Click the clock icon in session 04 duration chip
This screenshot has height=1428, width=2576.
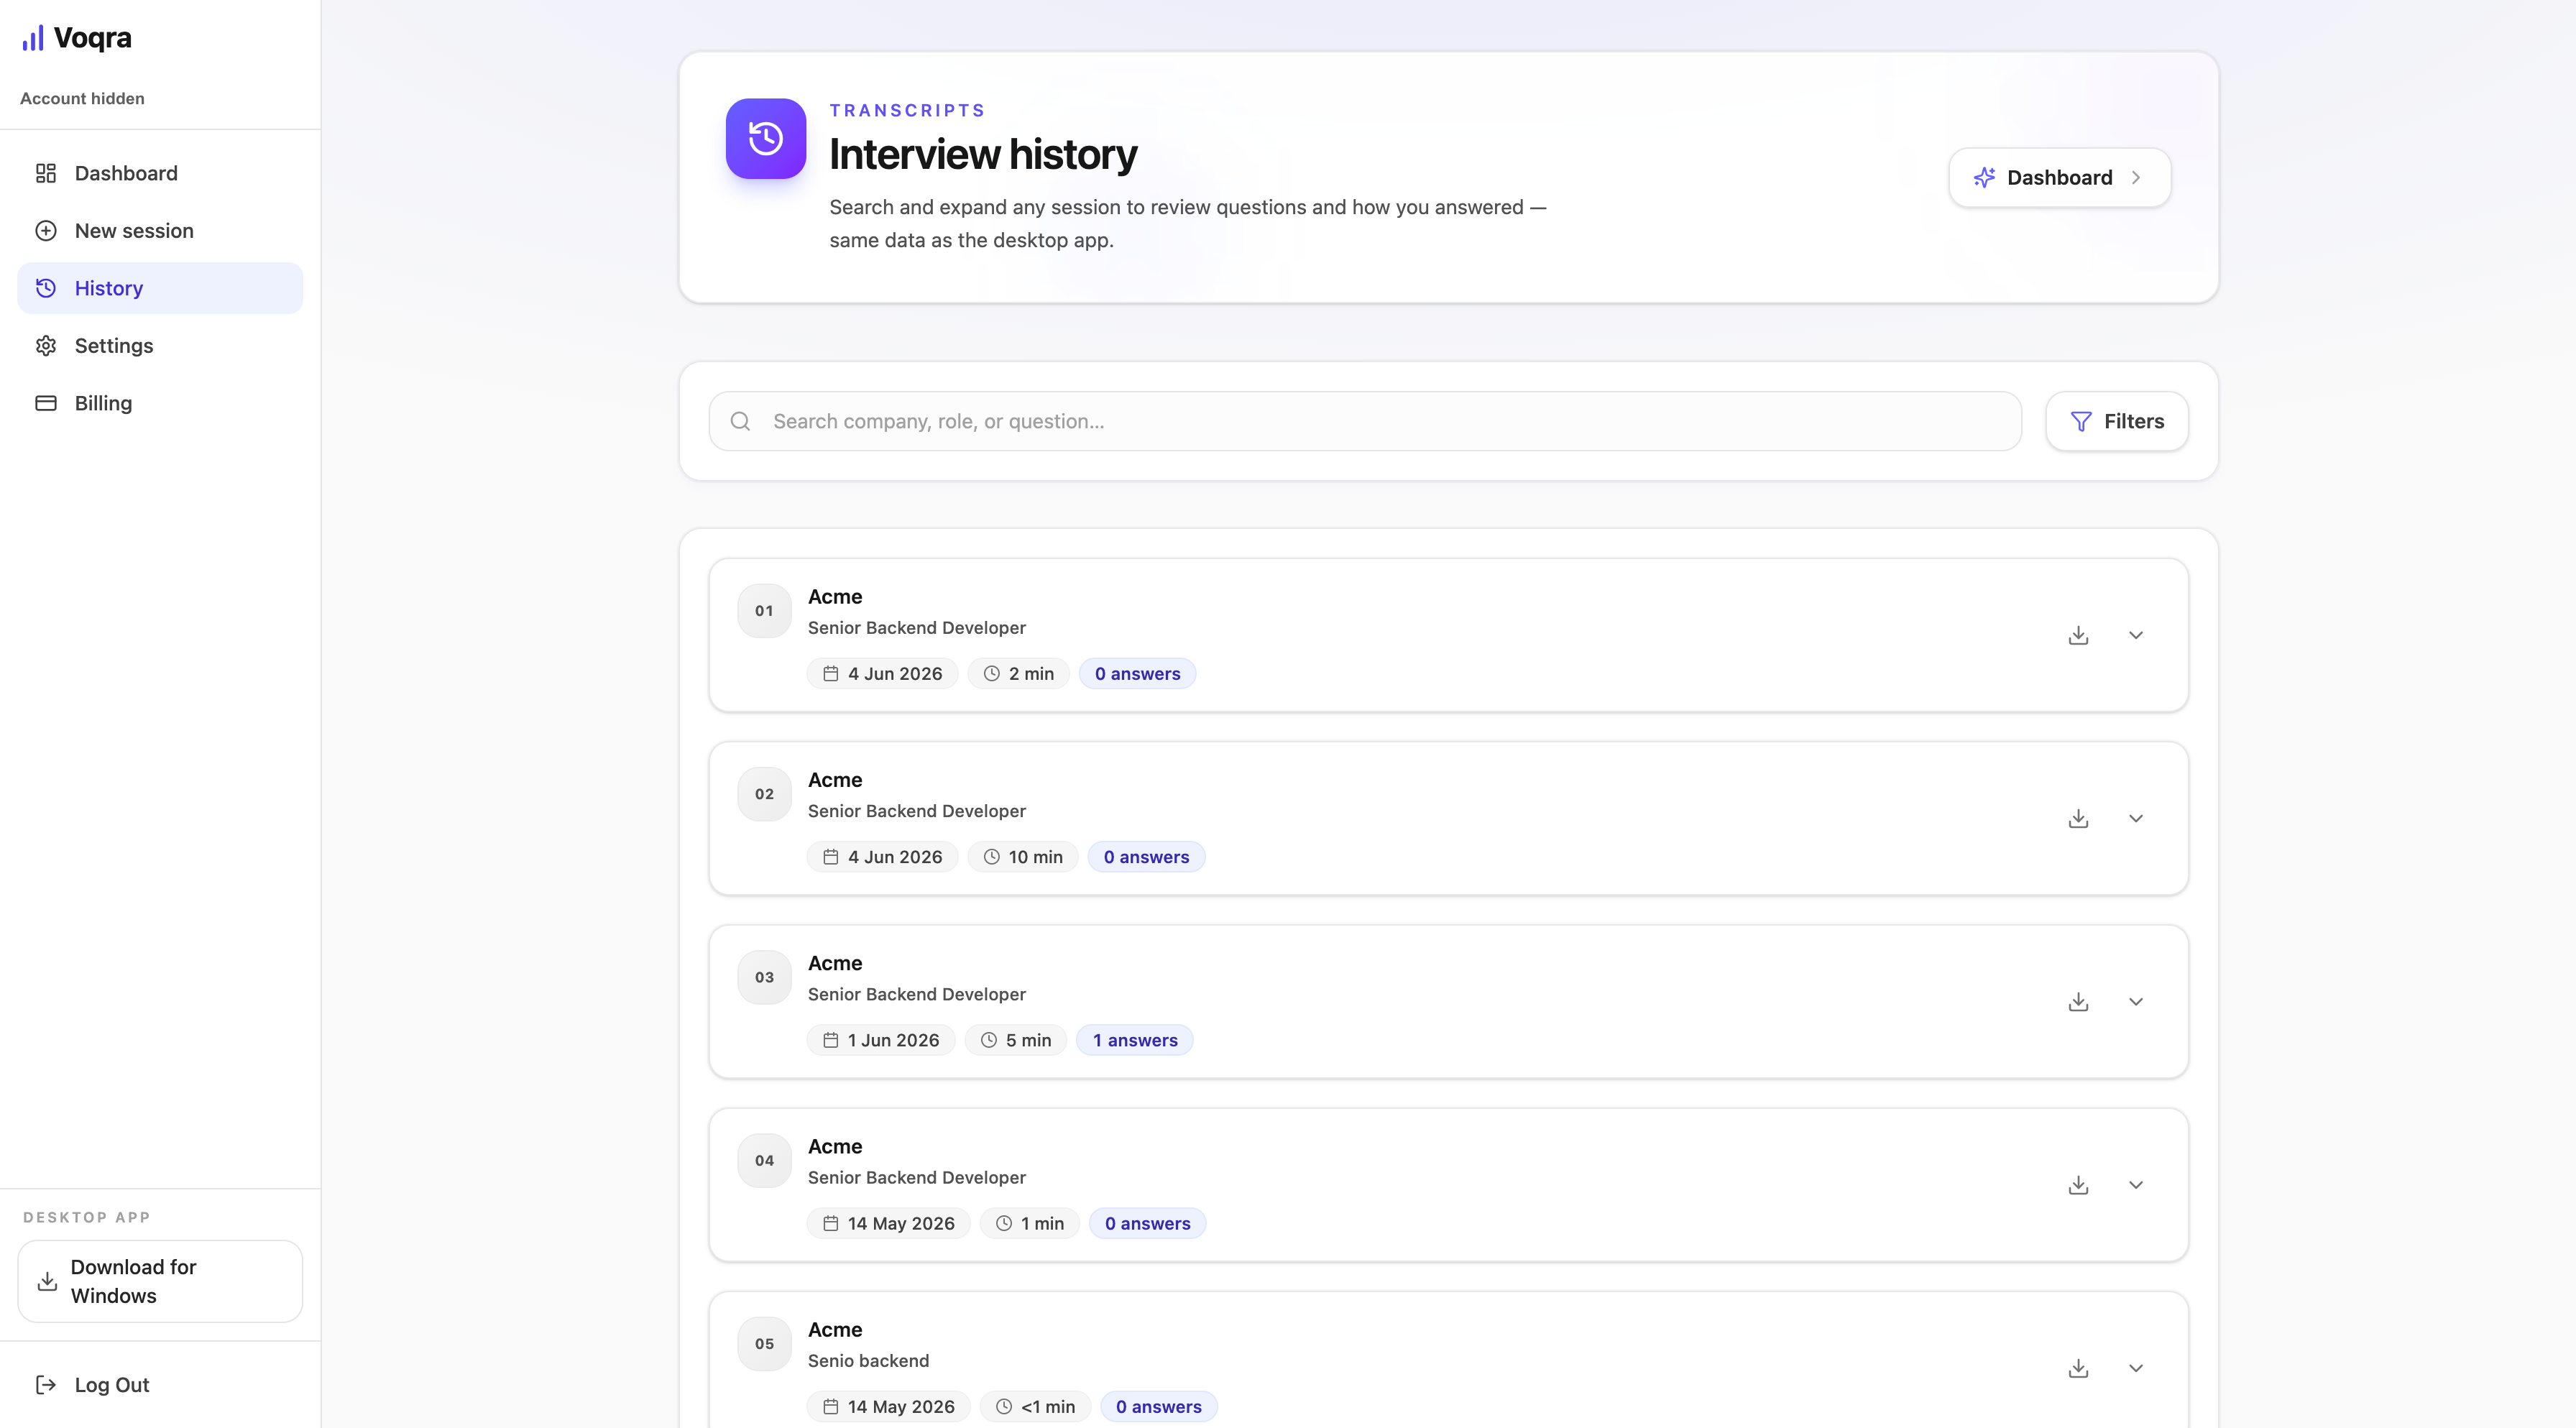click(1004, 1223)
